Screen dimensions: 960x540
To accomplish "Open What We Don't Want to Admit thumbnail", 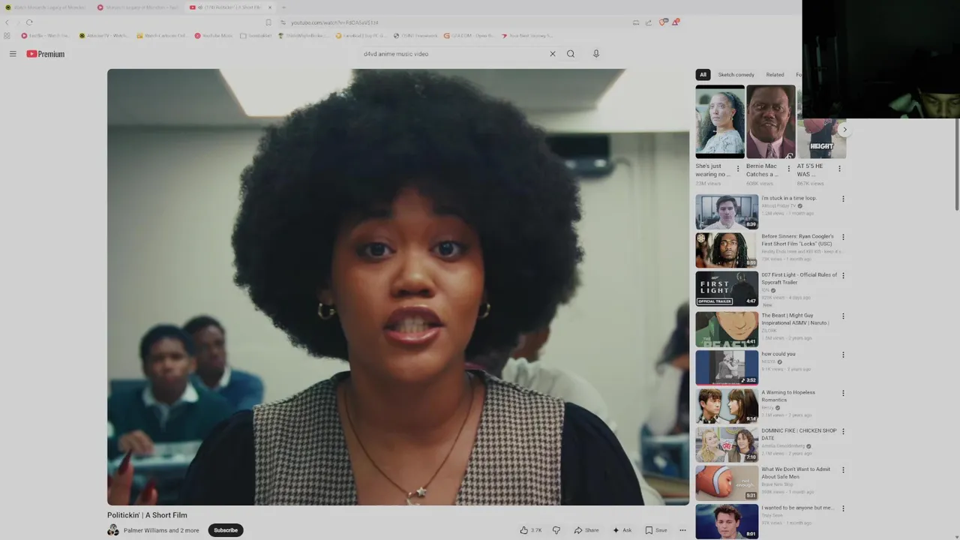I will (727, 483).
